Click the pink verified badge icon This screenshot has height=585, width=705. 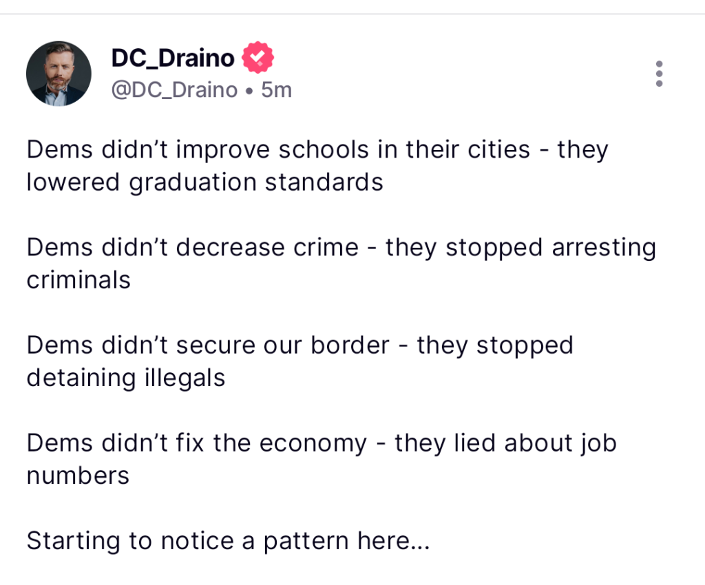coord(257,58)
